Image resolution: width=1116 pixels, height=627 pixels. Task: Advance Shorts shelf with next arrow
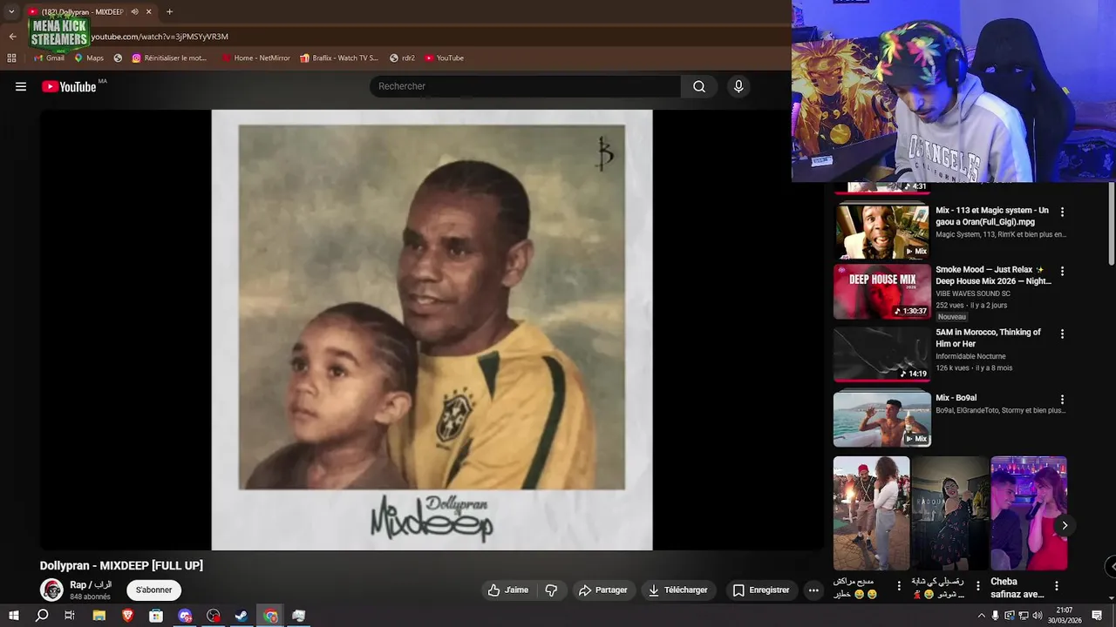(x=1065, y=525)
